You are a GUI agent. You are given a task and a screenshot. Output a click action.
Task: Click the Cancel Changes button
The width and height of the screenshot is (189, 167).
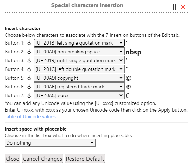pos(42,159)
